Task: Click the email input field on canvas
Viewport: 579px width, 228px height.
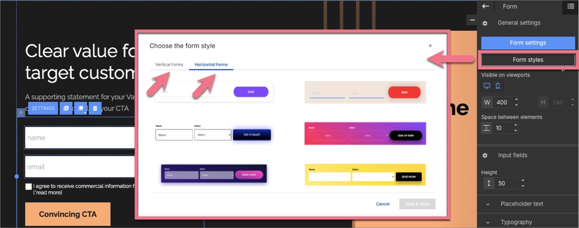Action: coord(80,167)
